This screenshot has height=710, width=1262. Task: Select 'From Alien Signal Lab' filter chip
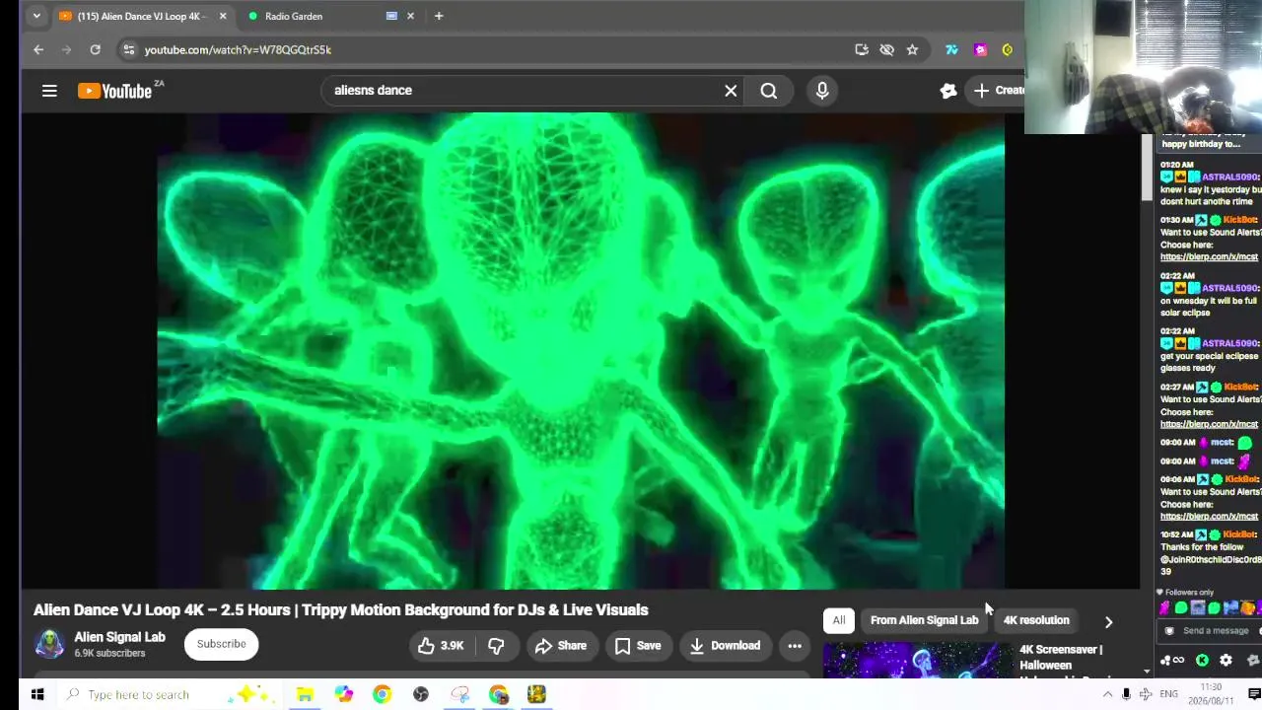924,620
